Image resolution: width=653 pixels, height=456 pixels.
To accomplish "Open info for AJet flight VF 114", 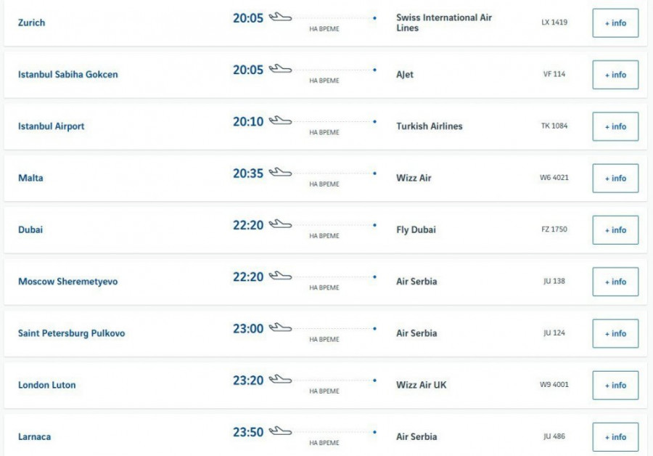I will point(615,75).
